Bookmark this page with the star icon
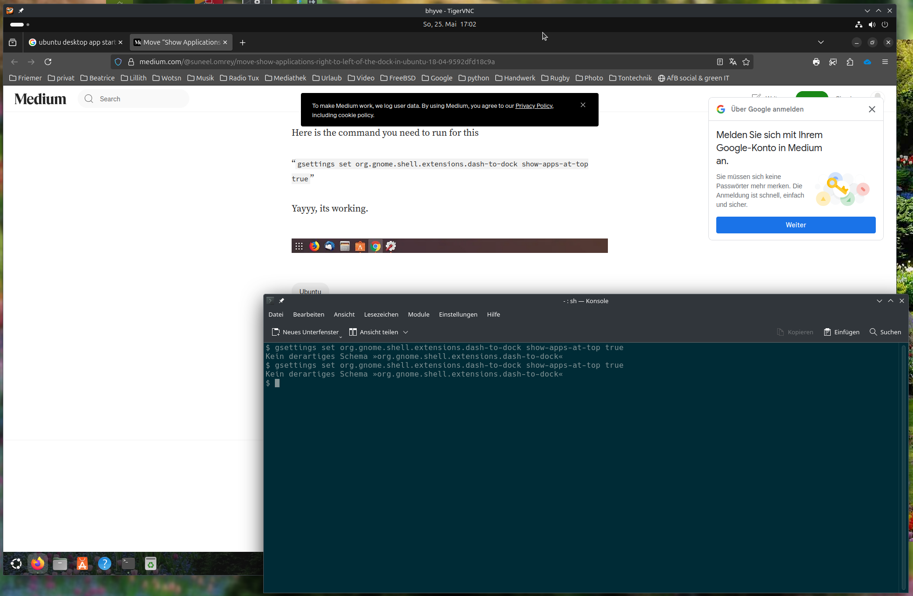The image size is (913, 596). (746, 62)
